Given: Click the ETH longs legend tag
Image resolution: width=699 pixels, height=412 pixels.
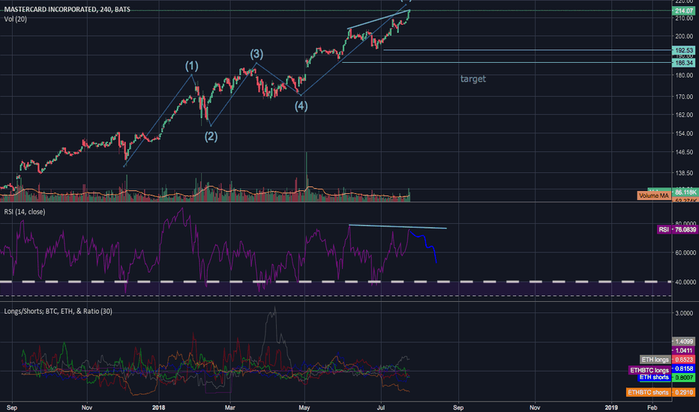Looking at the screenshot, I should pyautogui.click(x=655, y=360).
